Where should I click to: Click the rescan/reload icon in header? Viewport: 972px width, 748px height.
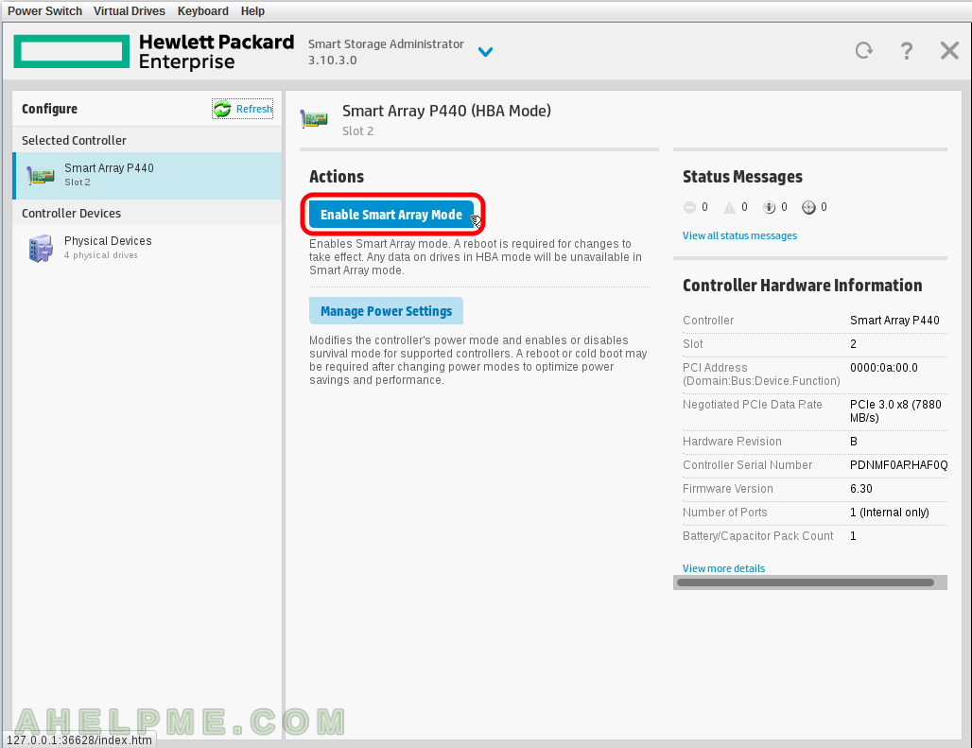[x=864, y=50]
